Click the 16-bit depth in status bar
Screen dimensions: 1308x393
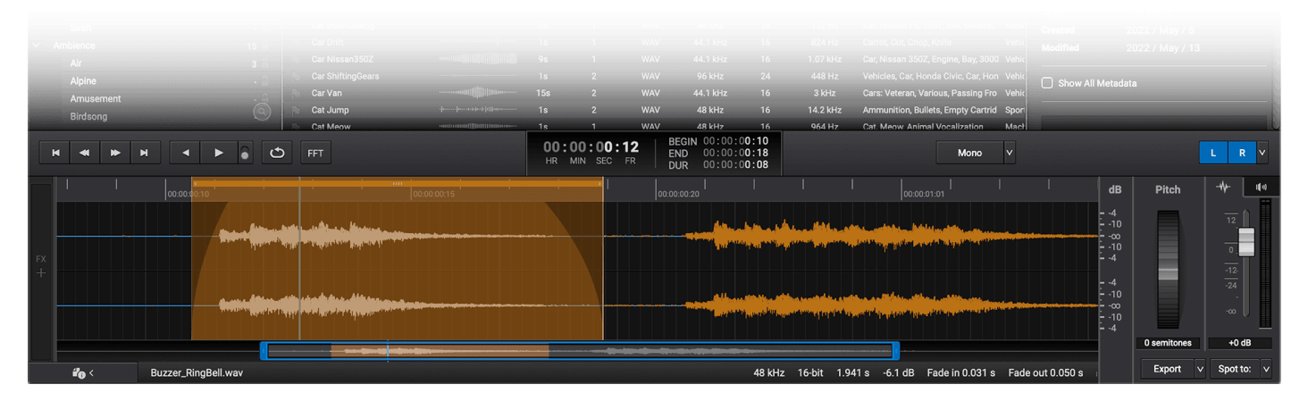pos(810,372)
